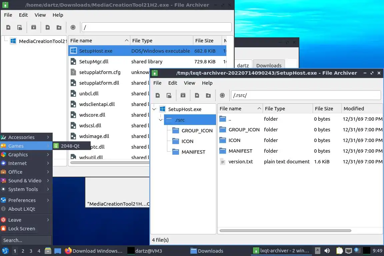Image resolution: width=384 pixels, height=256 pixels.
Task: Sort by File name in MediaCreationTool window
Action: pyautogui.click(x=99, y=41)
